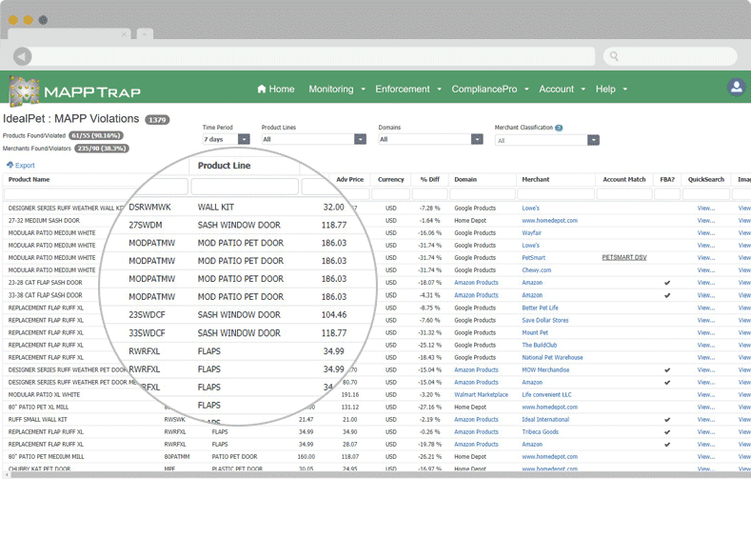Click FBA checkmark in Ideal International row
The height and width of the screenshot is (538, 751).
667,420
